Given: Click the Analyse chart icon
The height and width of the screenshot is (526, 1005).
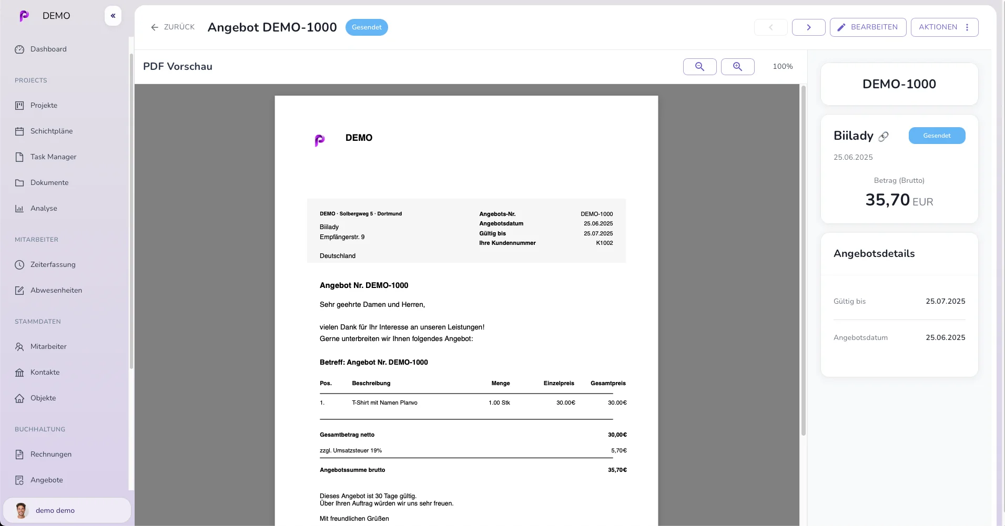Looking at the screenshot, I should [x=19, y=209].
